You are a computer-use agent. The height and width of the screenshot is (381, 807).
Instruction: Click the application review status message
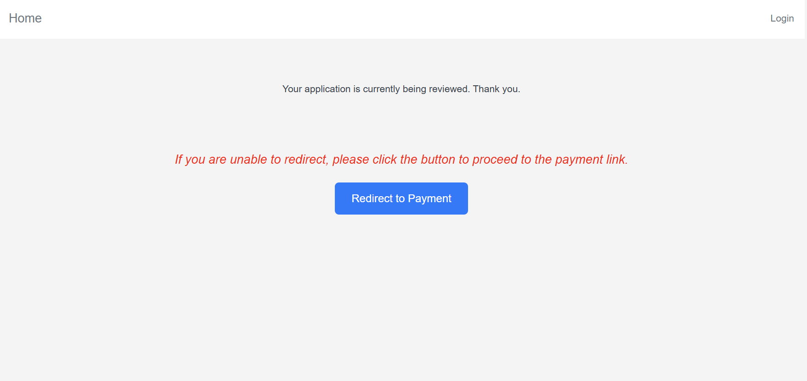(401, 89)
